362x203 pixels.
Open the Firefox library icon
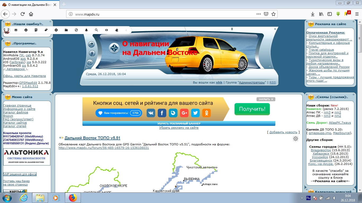321,14
